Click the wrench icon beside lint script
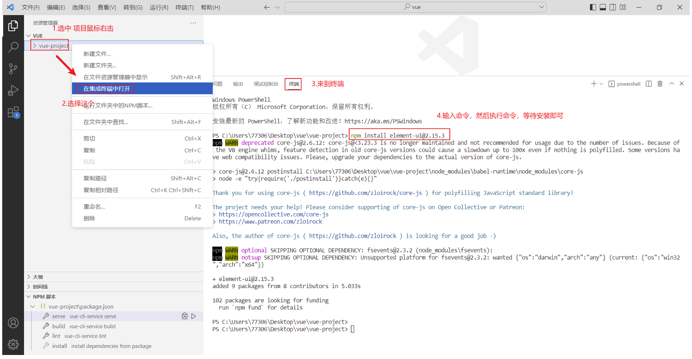Image resolution: width=692 pixels, height=359 pixels. [46, 336]
